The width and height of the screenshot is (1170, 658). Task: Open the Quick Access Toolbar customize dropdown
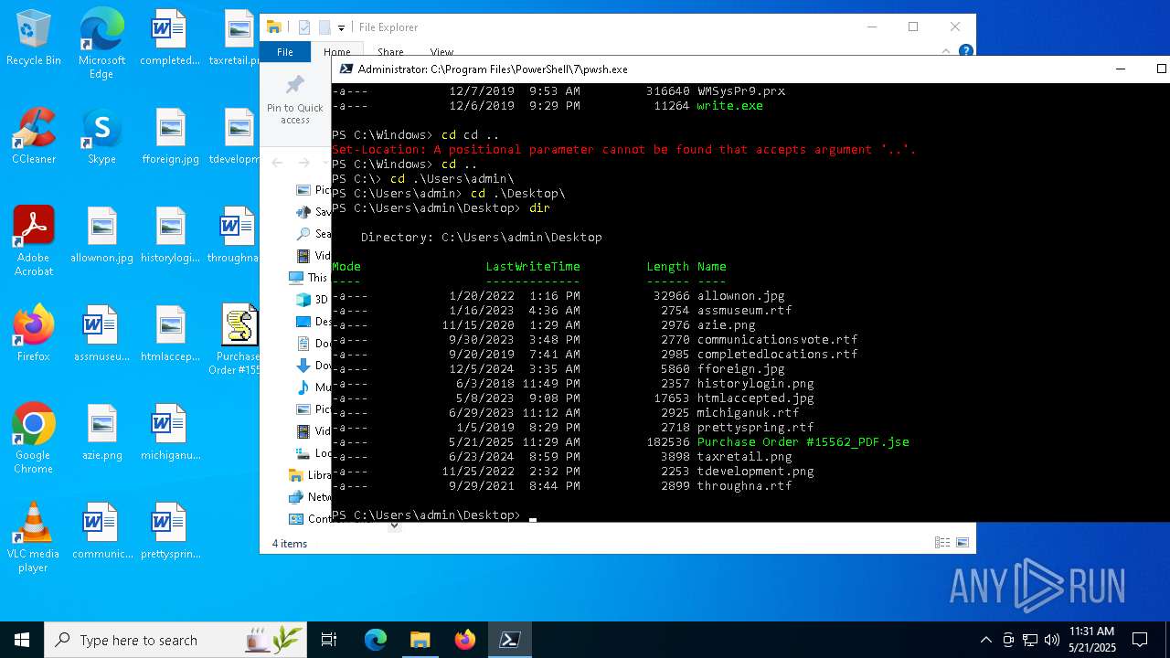342,28
